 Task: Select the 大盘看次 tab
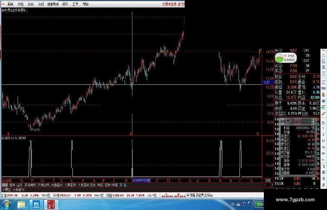[x=57, y=185]
